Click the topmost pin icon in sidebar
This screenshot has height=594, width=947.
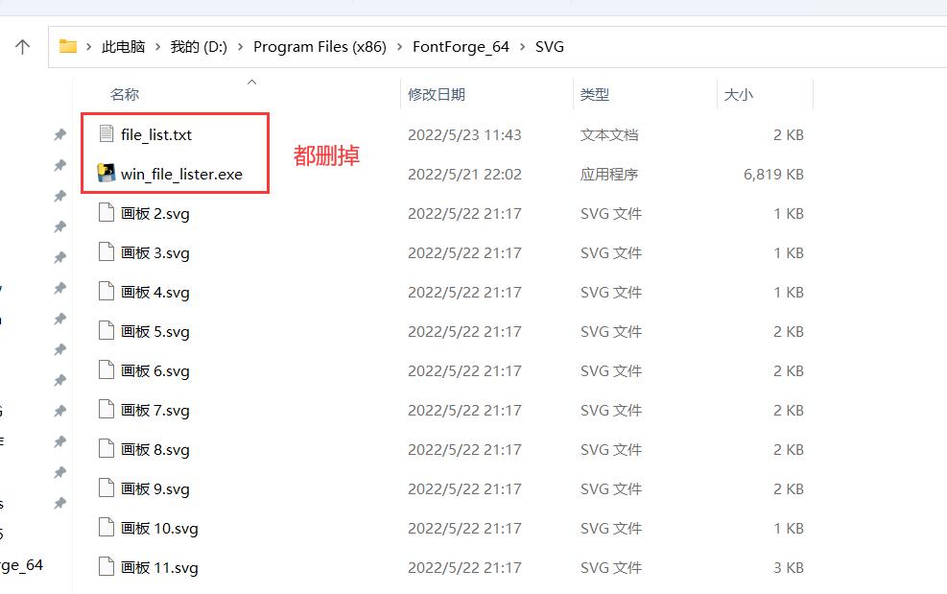pos(59,135)
